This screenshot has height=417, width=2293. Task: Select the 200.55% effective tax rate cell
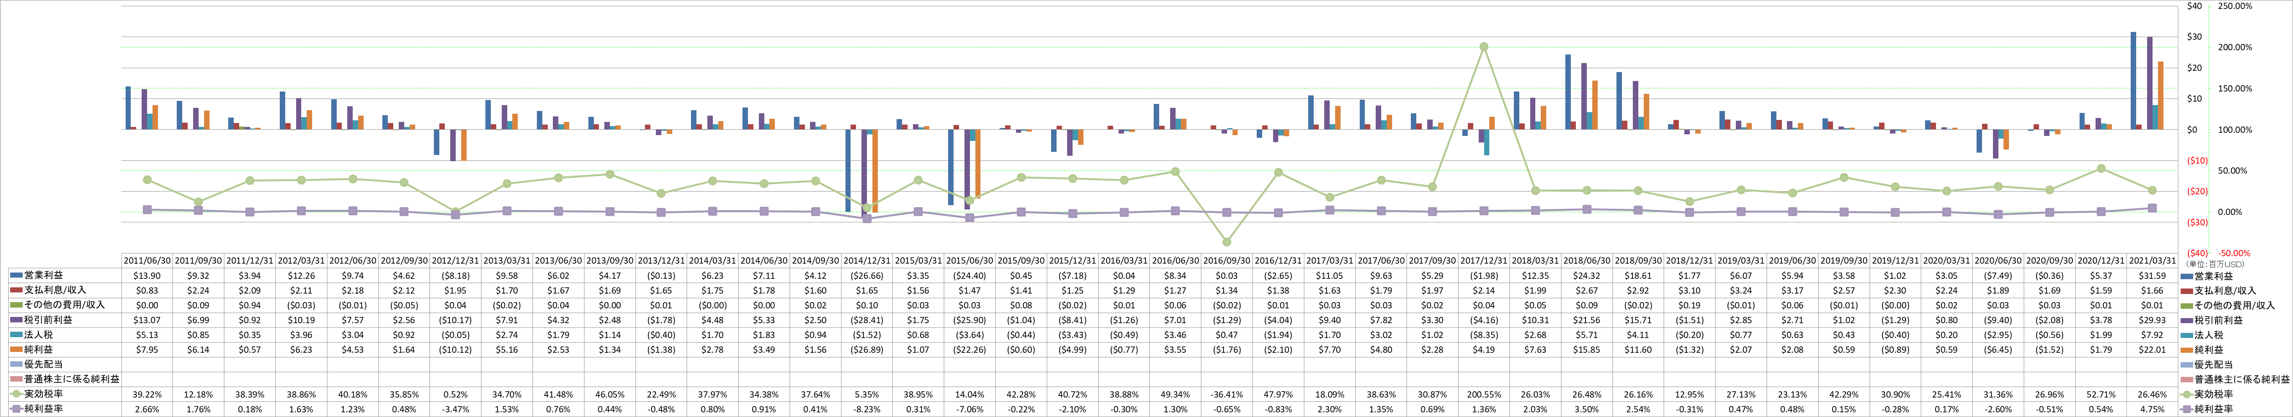click(1484, 395)
